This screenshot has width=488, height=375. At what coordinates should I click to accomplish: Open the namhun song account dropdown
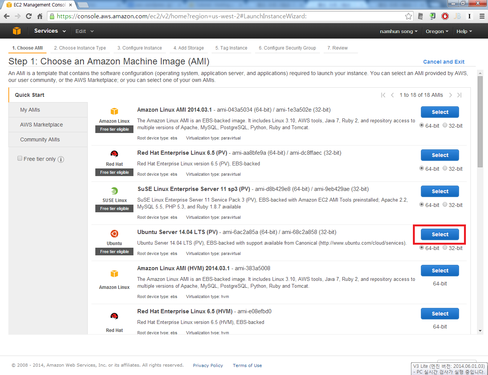tap(398, 31)
